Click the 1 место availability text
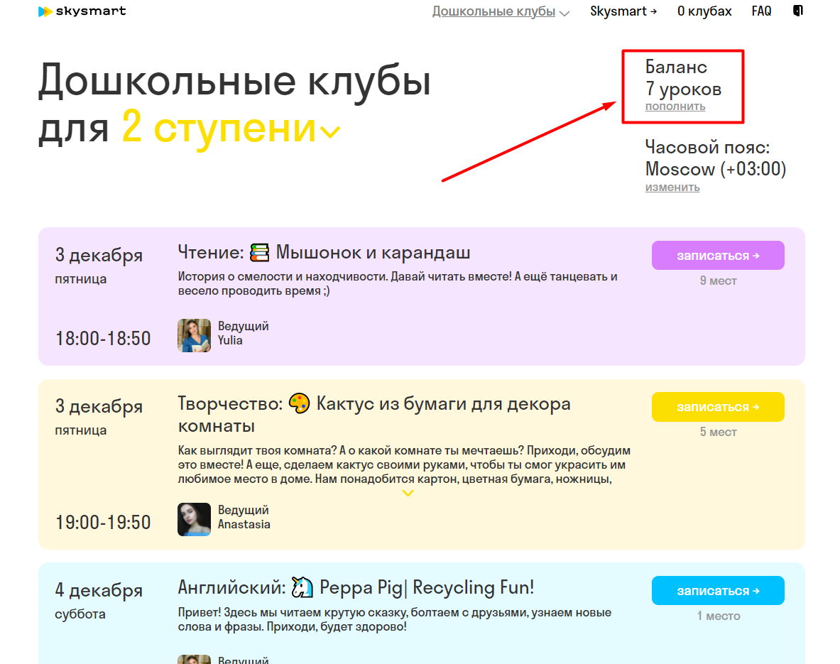Screen dimensions: 840x664 pyautogui.click(x=719, y=616)
